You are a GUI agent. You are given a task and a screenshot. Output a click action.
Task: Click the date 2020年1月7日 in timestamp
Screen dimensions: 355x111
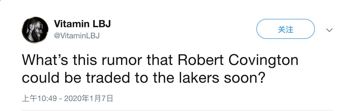(89, 99)
